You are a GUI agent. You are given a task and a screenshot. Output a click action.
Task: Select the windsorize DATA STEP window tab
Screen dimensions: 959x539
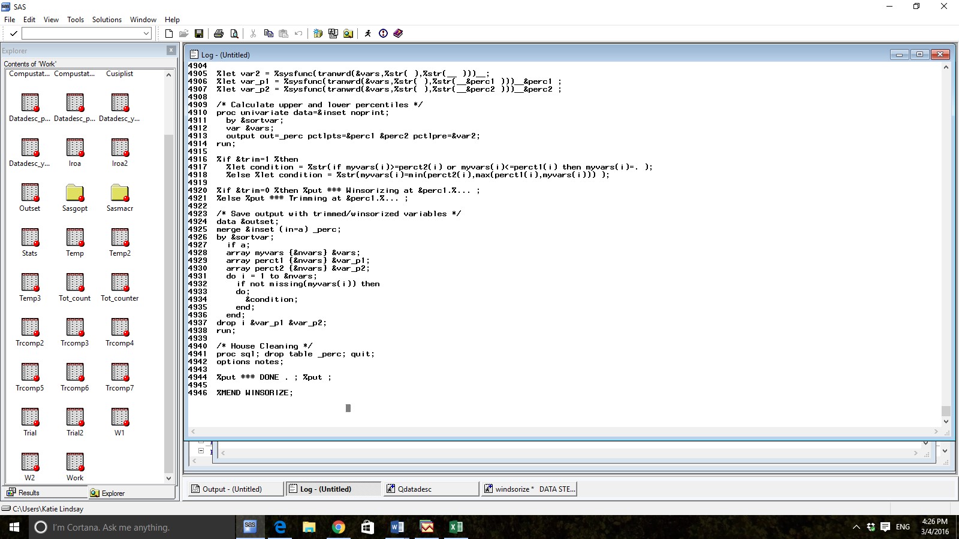tap(529, 489)
